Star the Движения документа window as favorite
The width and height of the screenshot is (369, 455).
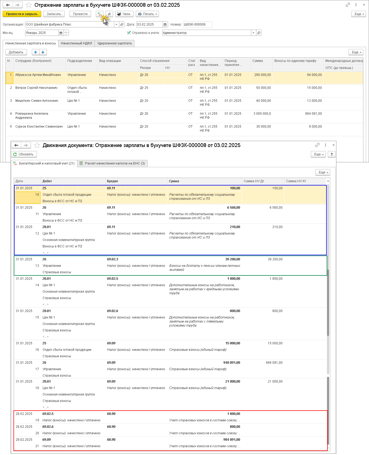[37, 145]
